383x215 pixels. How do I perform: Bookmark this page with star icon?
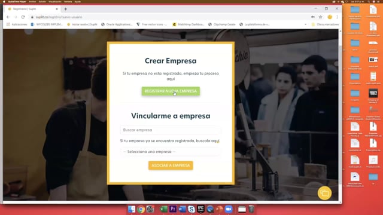point(321,17)
